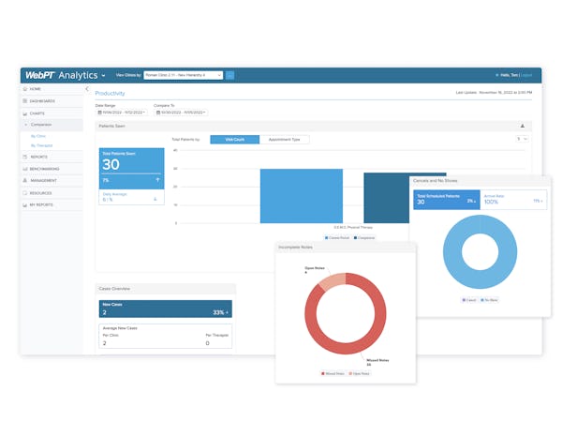Click the user icon beside Hello, Tom
Screen dimensions: 562x422
(496, 75)
